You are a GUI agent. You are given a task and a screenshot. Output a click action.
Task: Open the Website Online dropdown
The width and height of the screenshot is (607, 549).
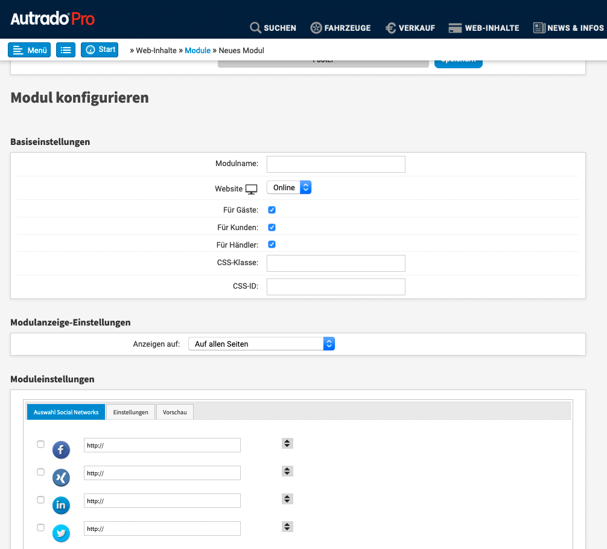point(289,188)
